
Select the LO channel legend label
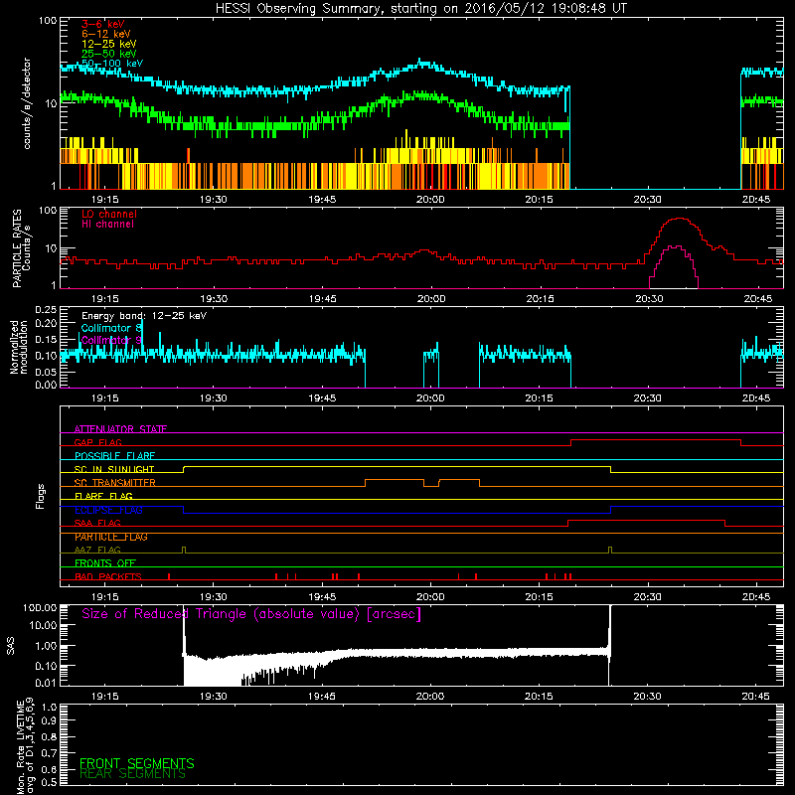[x=109, y=214]
